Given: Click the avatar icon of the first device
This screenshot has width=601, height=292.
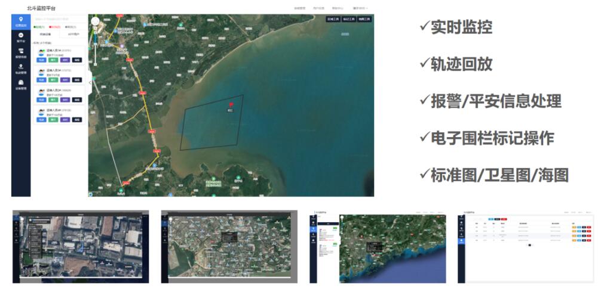Looking at the screenshot, I should coord(41,52).
